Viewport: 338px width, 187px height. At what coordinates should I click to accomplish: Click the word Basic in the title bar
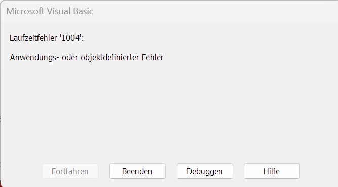point(83,11)
